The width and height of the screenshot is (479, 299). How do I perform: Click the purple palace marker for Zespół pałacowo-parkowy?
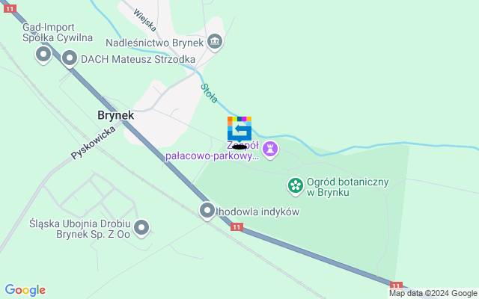[x=270, y=149]
